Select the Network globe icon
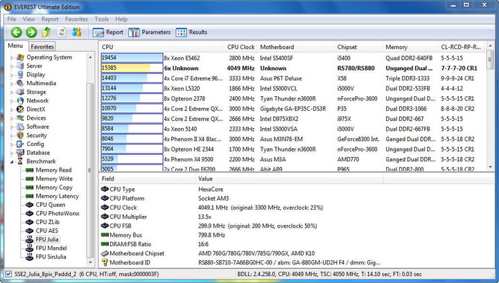Viewport: 499px width, 283px height. tap(20, 100)
